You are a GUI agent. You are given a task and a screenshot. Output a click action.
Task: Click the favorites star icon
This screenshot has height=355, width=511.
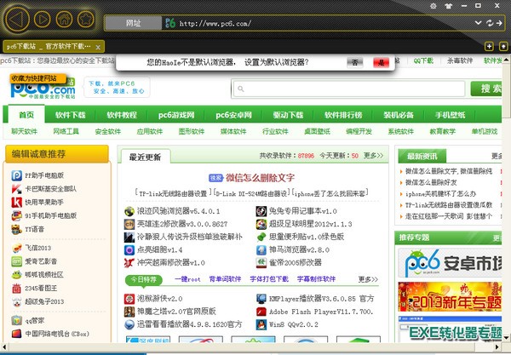[86, 20]
